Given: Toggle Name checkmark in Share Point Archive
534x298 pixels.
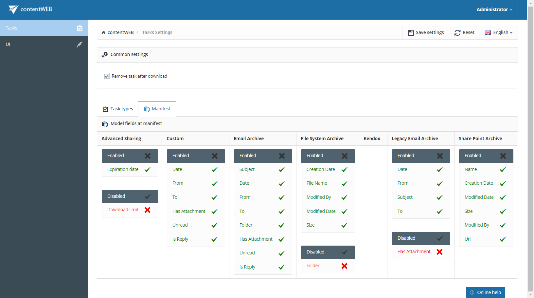Looking at the screenshot, I should [503, 170].
